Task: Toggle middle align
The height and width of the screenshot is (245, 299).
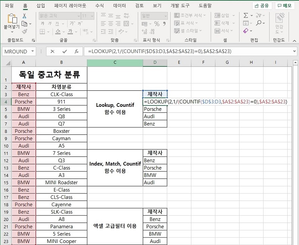Action: click(111, 15)
